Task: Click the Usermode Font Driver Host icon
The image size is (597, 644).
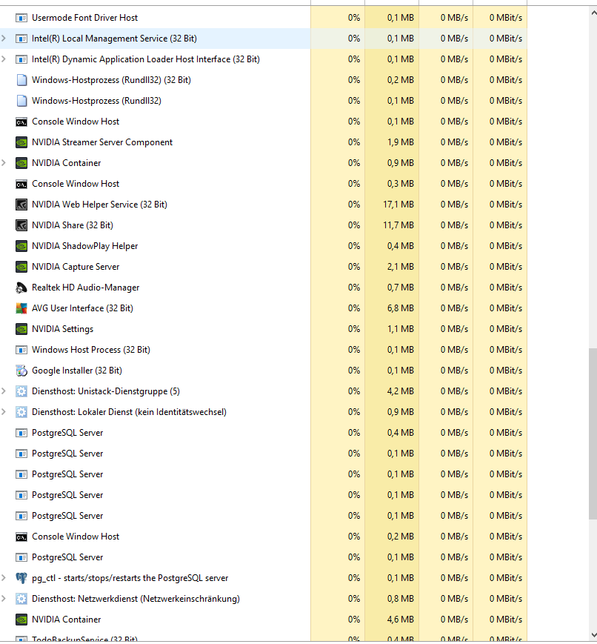Action: coord(21,18)
